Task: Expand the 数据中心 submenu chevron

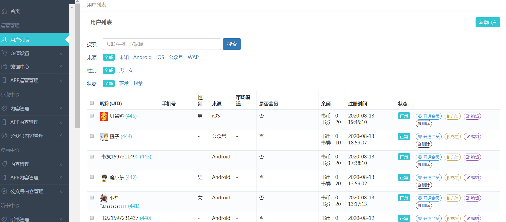Action: click(61, 67)
